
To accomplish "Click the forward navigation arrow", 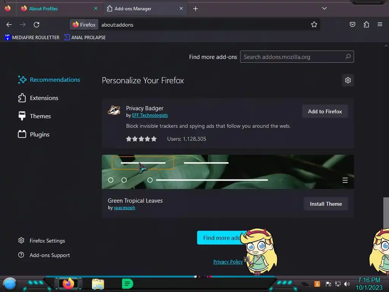I will [x=23, y=25].
